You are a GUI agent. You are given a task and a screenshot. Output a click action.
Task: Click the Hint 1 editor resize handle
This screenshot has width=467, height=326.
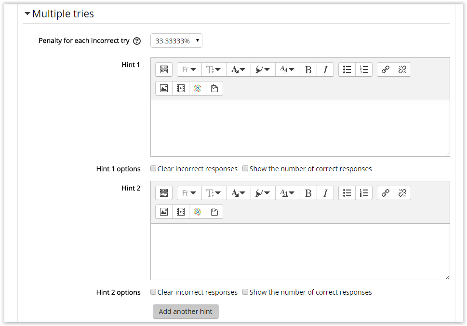coord(447,154)
